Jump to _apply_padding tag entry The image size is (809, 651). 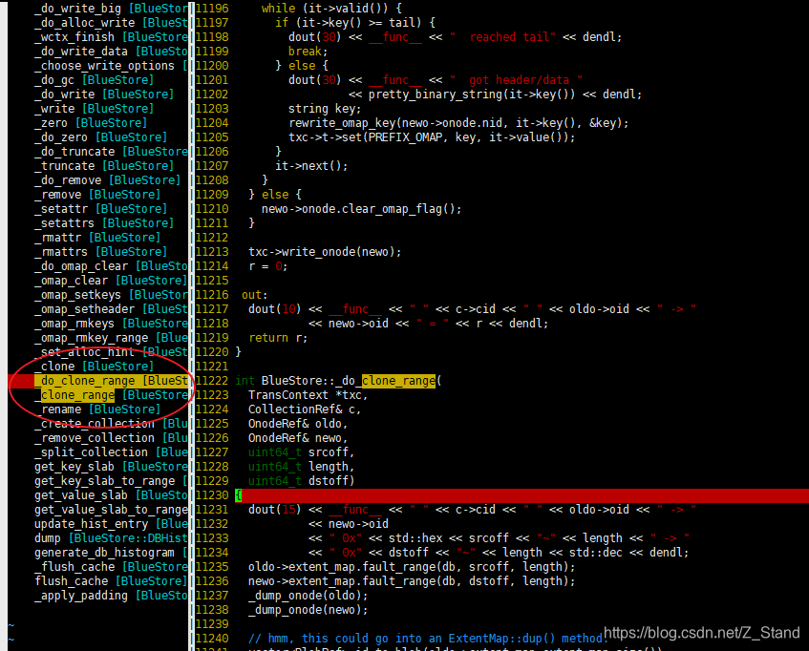coord(111,596)
